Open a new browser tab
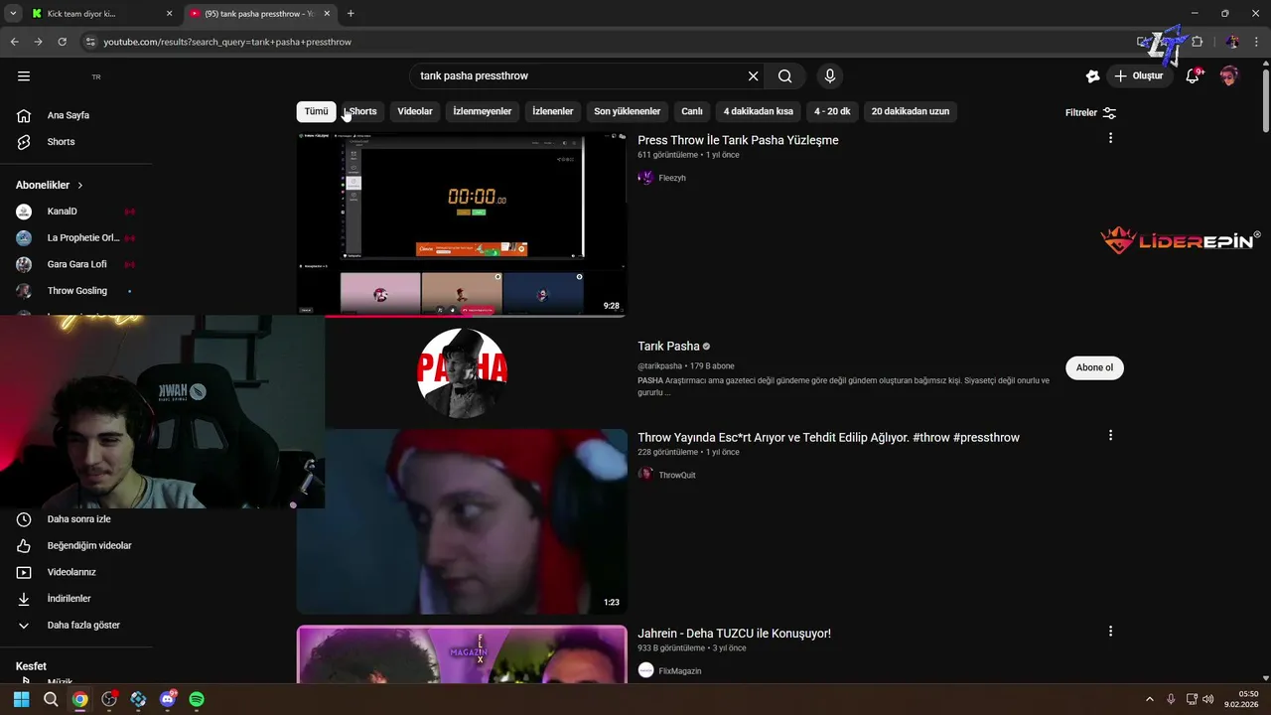 (351, 14)
